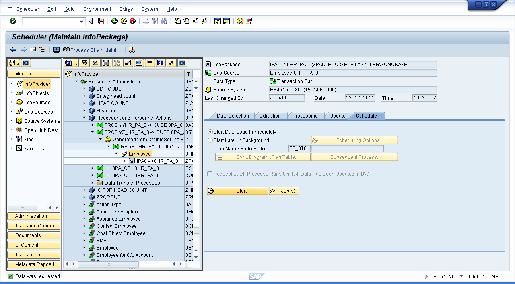Expand the Data Transfer Processes folder

93,183
